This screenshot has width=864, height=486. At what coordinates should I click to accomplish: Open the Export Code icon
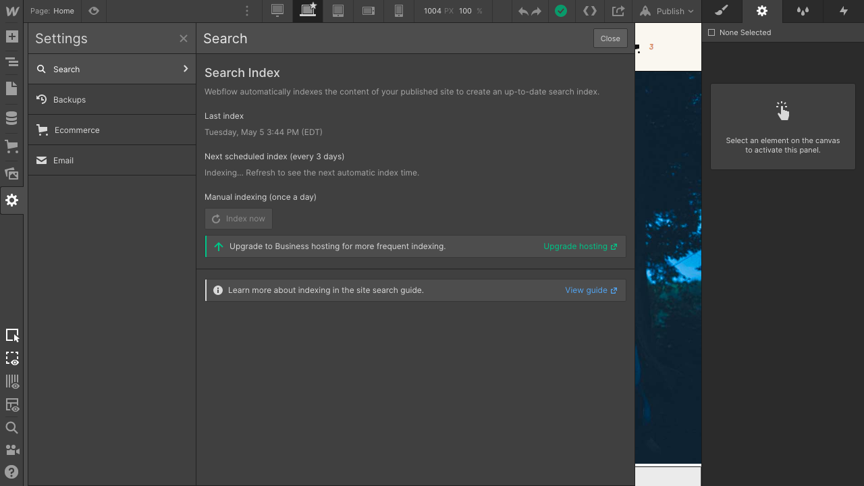[590, 11]
